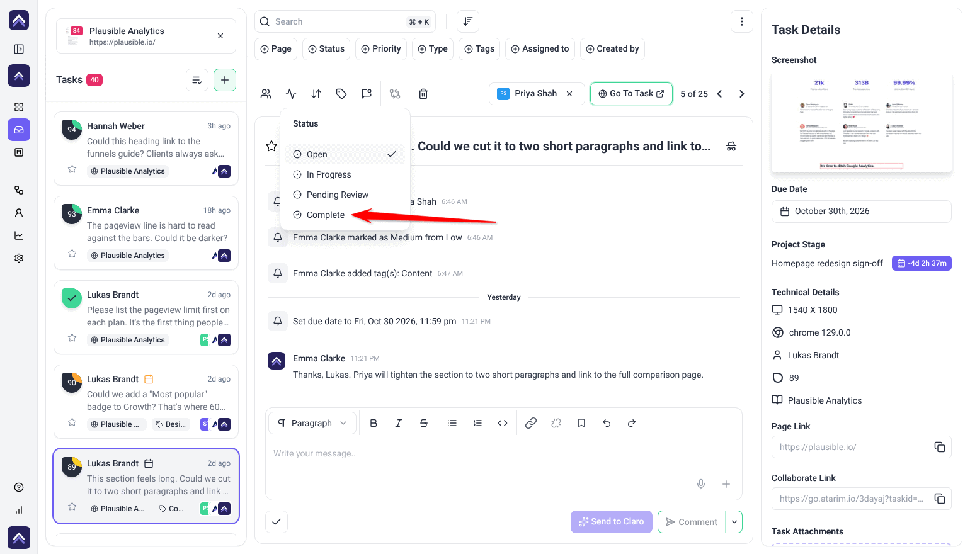
Task: Copy the Page Link URL
Action: tap(940, 447)
